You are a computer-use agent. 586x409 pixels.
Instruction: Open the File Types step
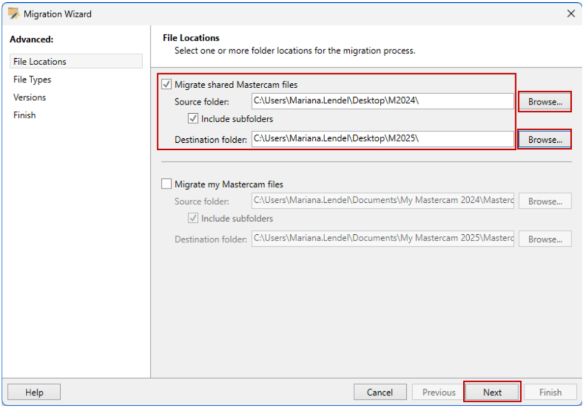32,79
